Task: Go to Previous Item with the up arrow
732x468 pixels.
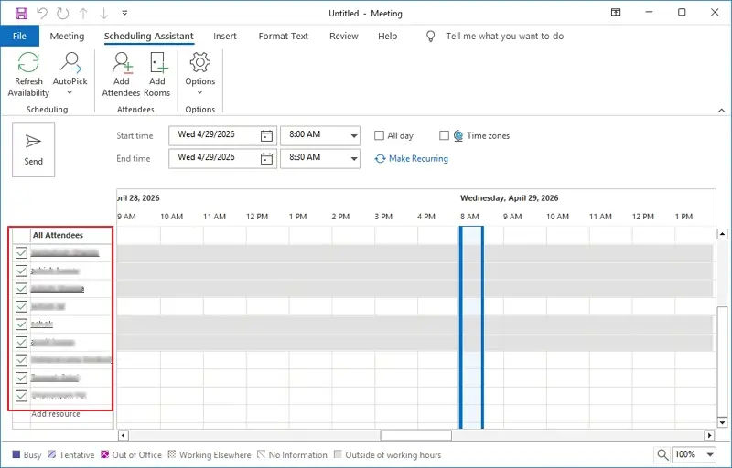Action: (x=83, y=13)
